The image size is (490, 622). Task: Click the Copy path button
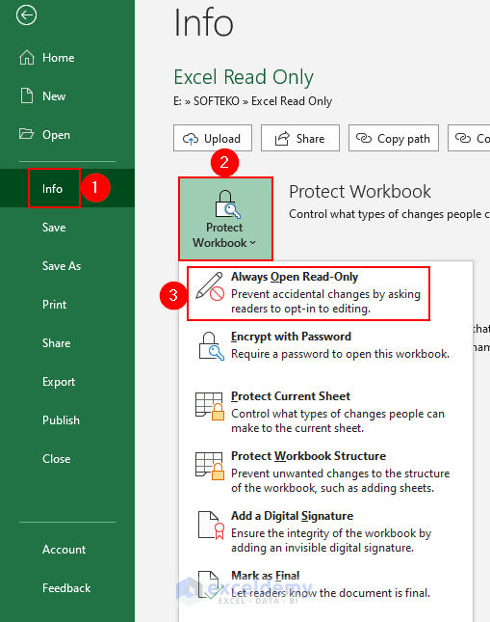pyautogui.click(x=394, y=138)
